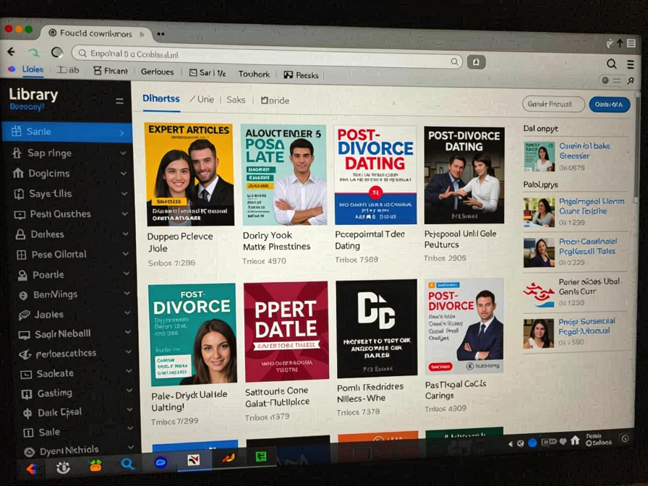Go back with the browser back arrow
The height and width of the screenshot is (486, 648).
pyautogui.click(x=11, y=51)
